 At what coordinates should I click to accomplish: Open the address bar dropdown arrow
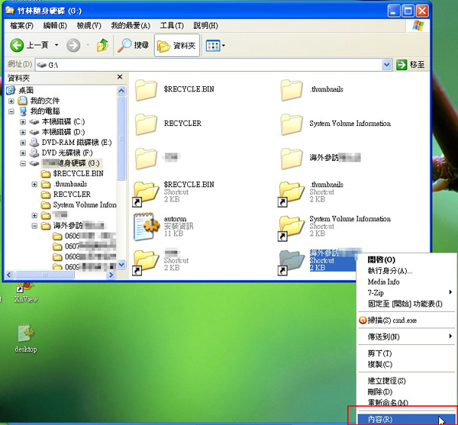point(386,65)
